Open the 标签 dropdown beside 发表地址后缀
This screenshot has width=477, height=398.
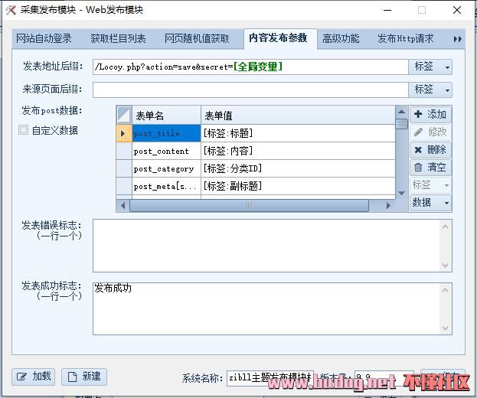coord(430,67)
